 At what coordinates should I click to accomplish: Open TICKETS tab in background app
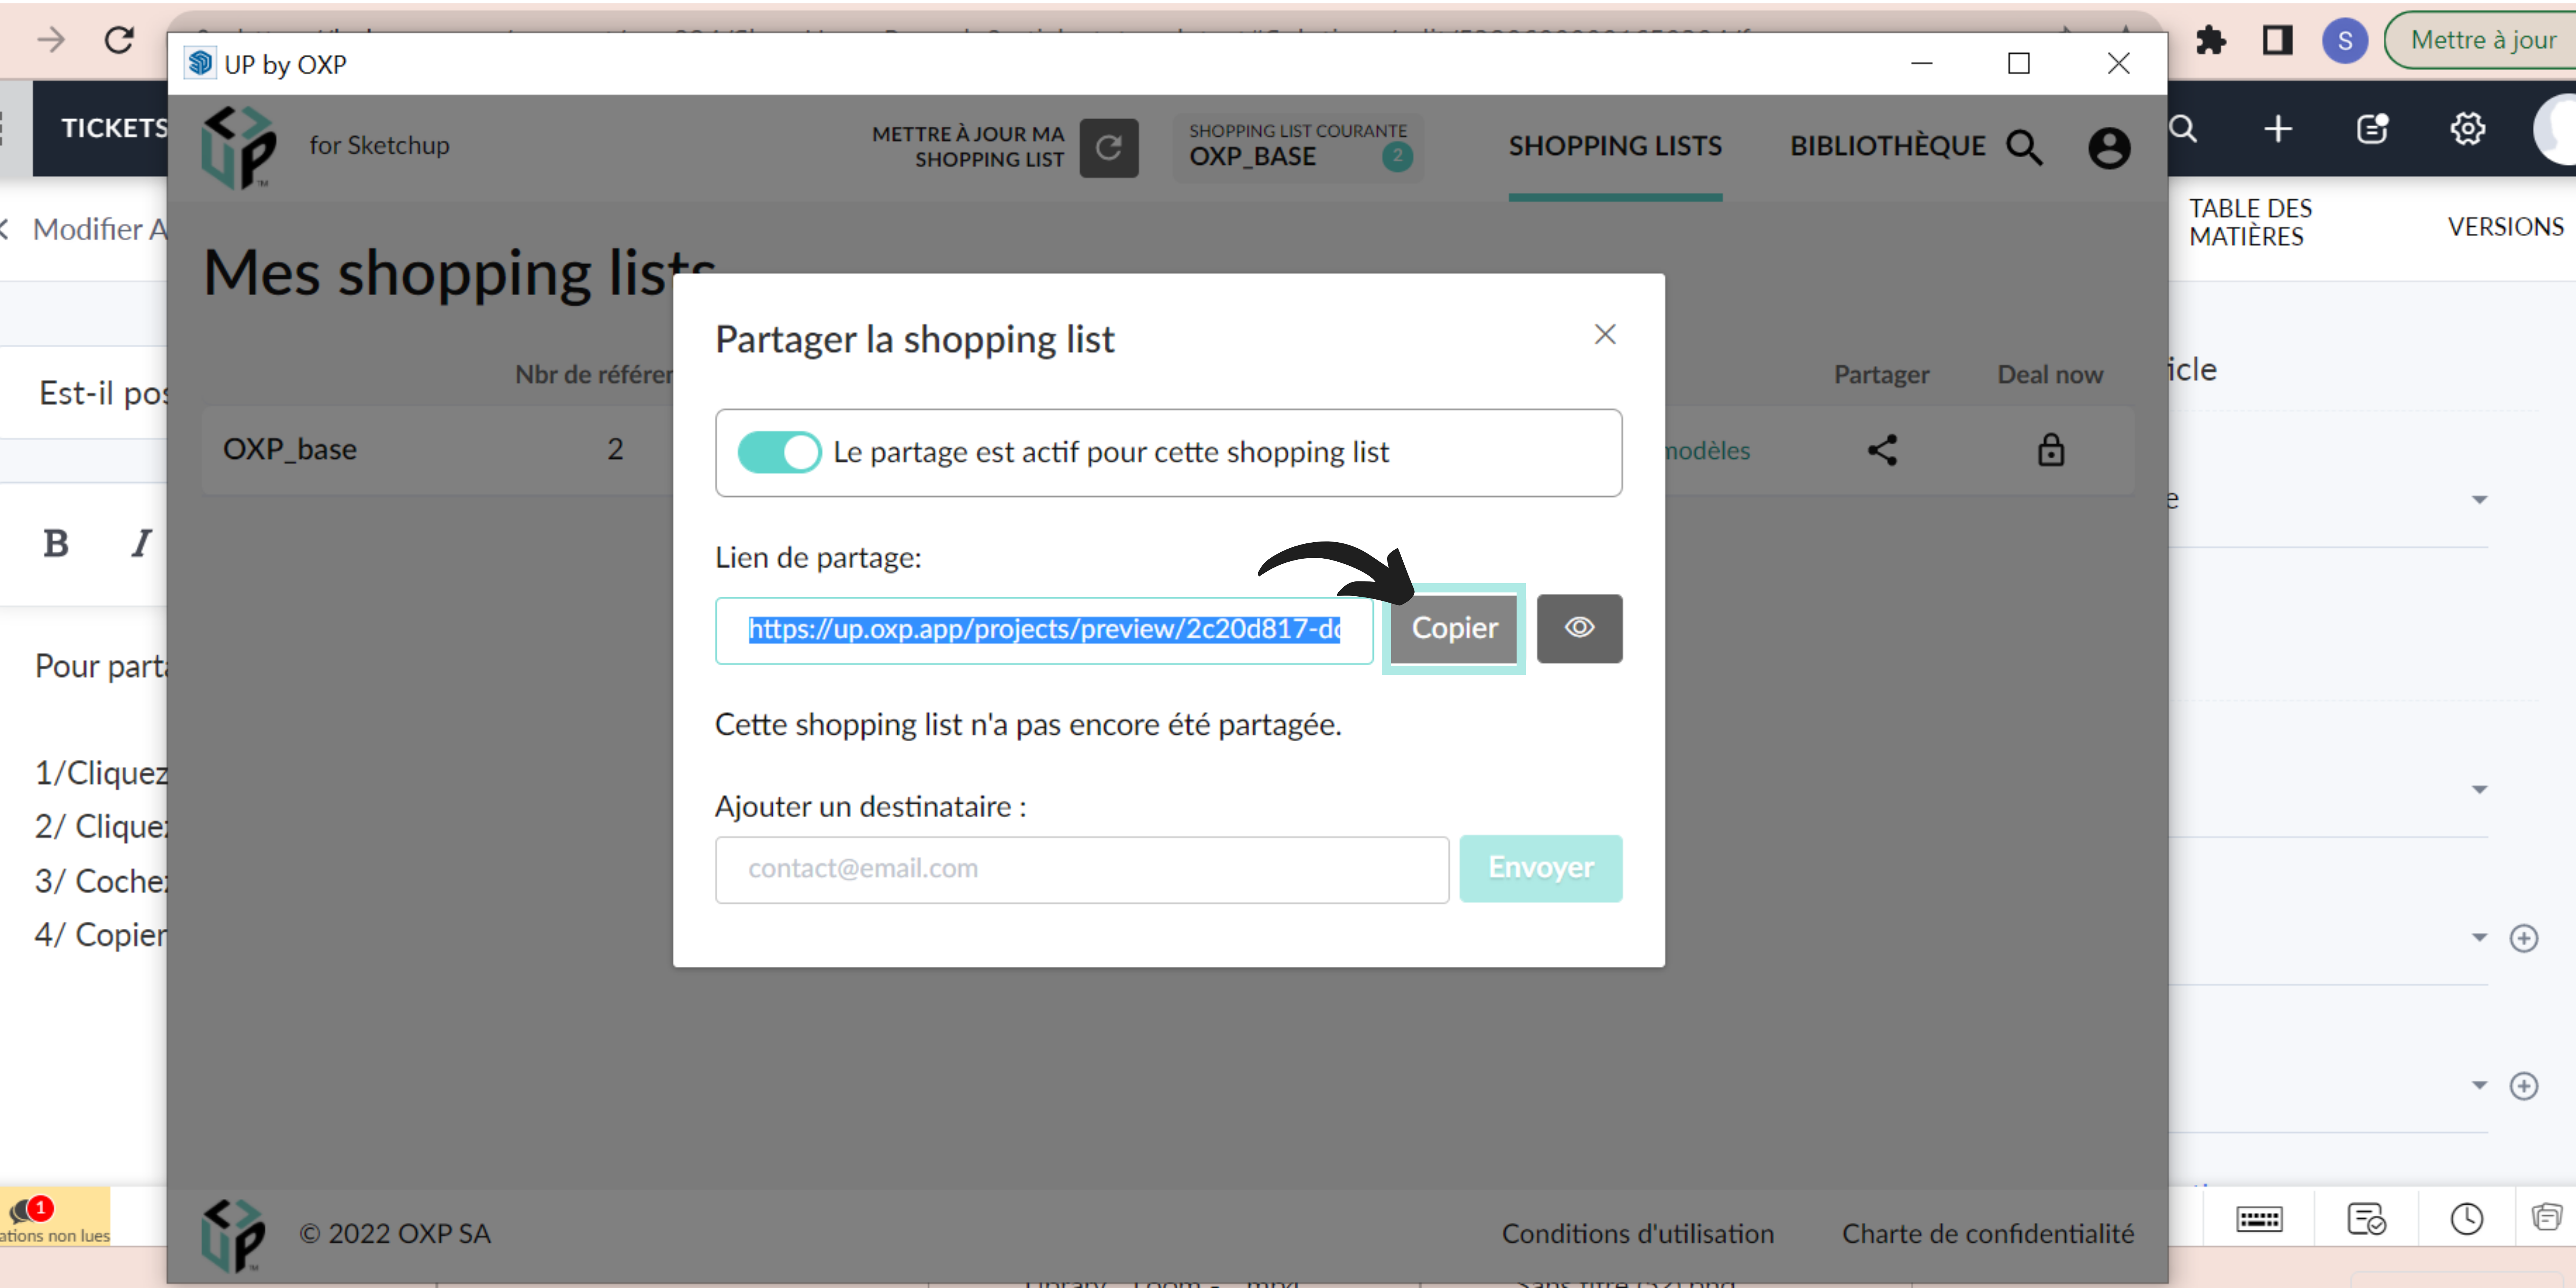[114, 128]
